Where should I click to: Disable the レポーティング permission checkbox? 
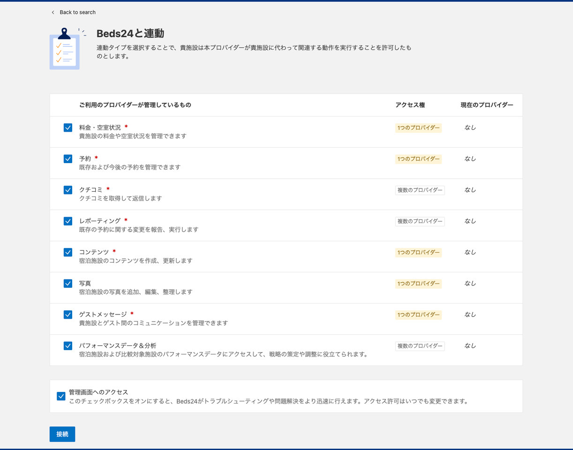tap(68, 221)
